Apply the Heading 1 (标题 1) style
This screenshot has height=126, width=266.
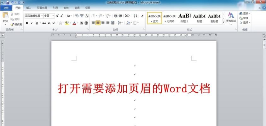(184, 18)
